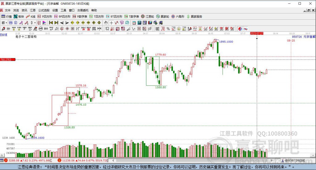
Task: Open the 行情 market quotes view
Action: (x=6, y=17)
